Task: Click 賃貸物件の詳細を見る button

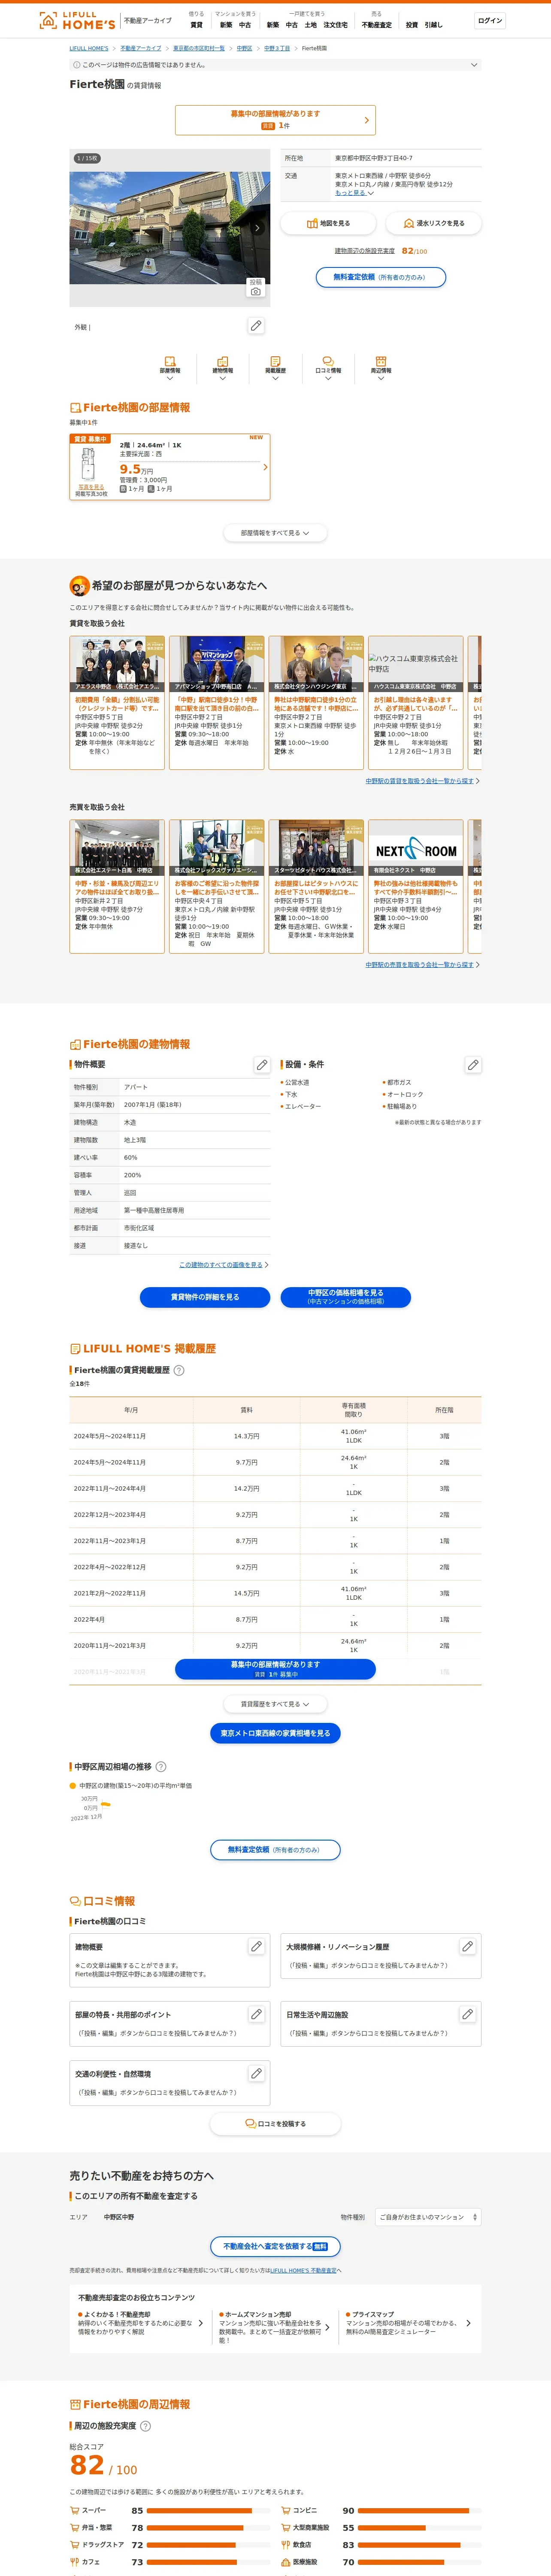Action: 205,1297
